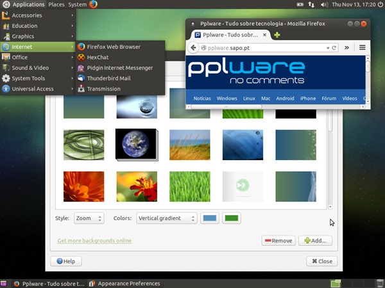Click the Help button
Viewport: 385px width, 288px height.
66,261
